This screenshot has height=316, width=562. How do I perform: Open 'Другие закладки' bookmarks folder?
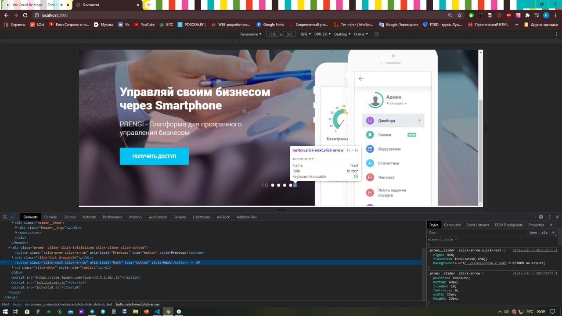coord(540,25)
